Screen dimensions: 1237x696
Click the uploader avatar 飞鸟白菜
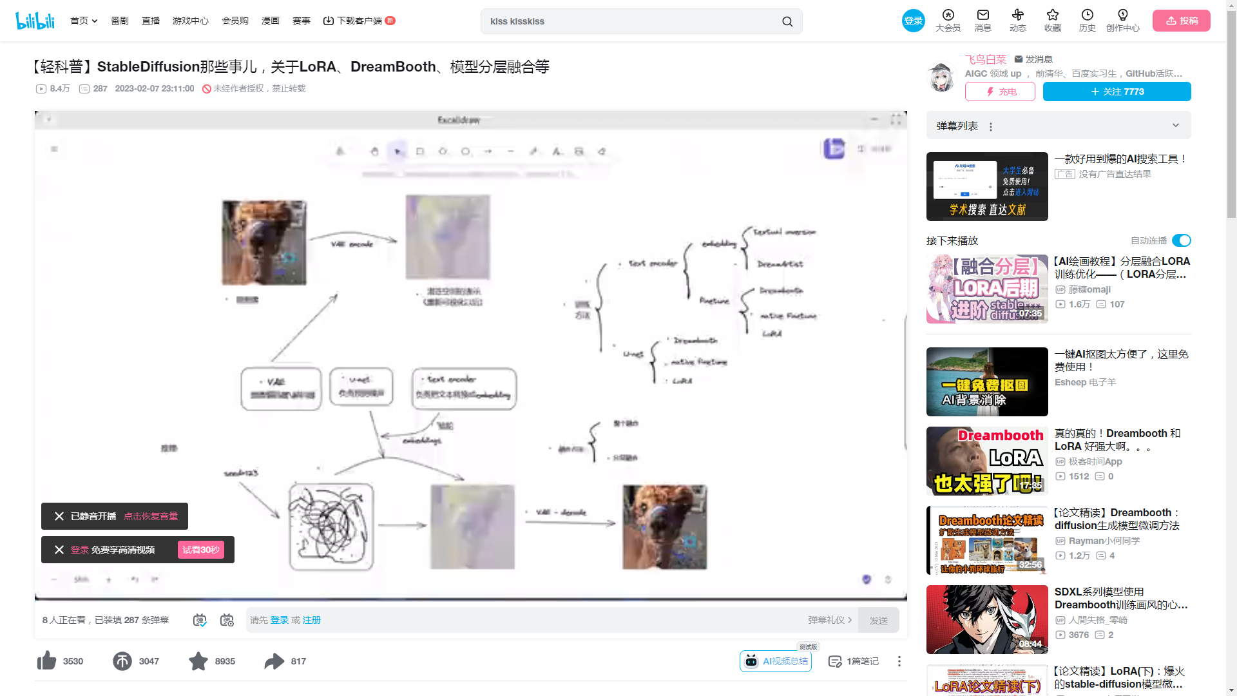(942, 77)
